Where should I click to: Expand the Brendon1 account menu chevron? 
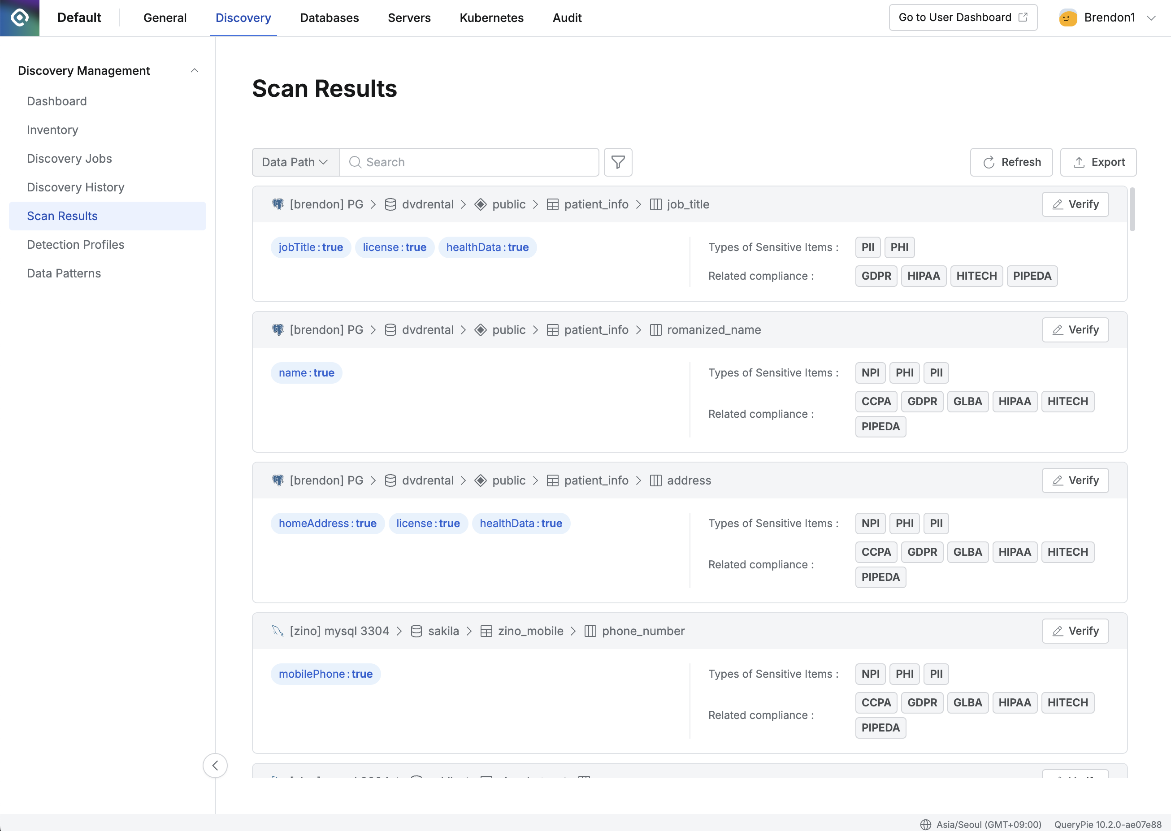pos(1152,18)
